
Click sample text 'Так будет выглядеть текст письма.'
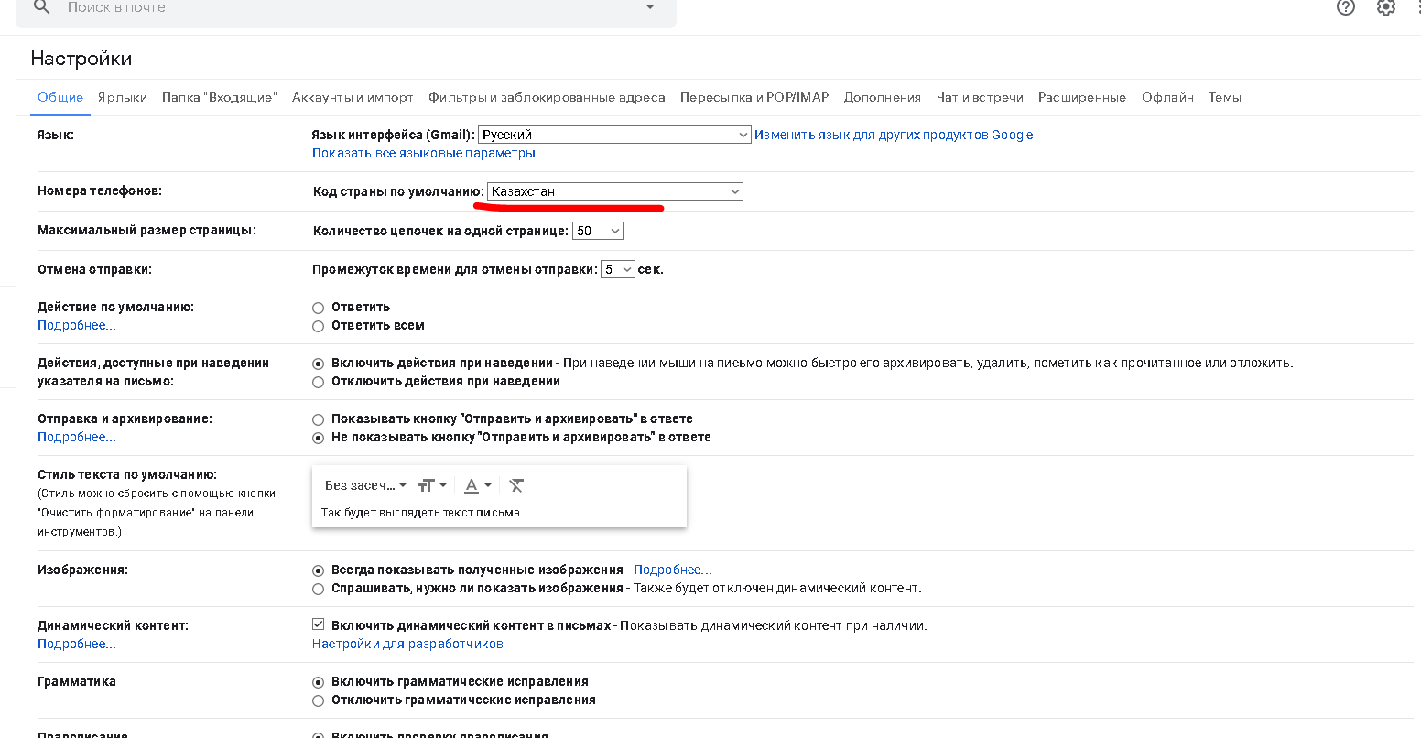click(422, 513)
